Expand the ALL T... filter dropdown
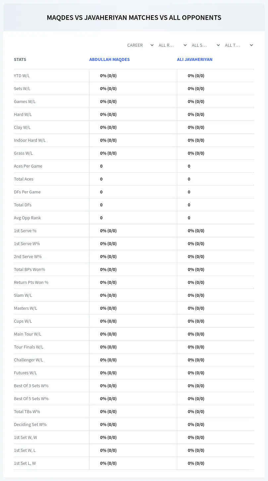Image resolution: width=268 pixels, height=481 pixels. tap(239, 45)
